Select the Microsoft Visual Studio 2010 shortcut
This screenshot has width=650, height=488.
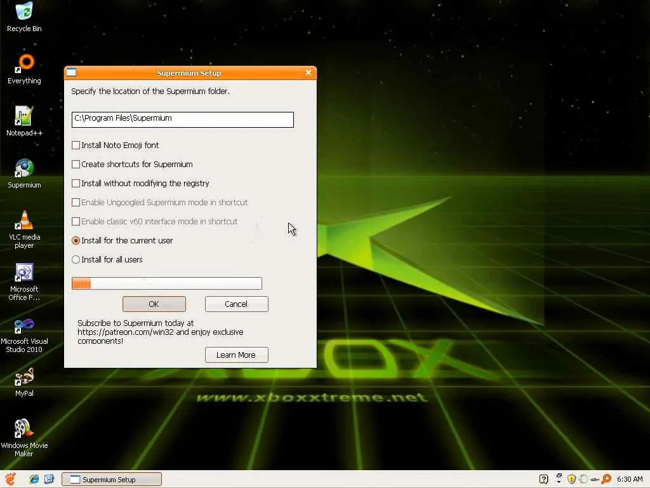(x=24, y=334)
